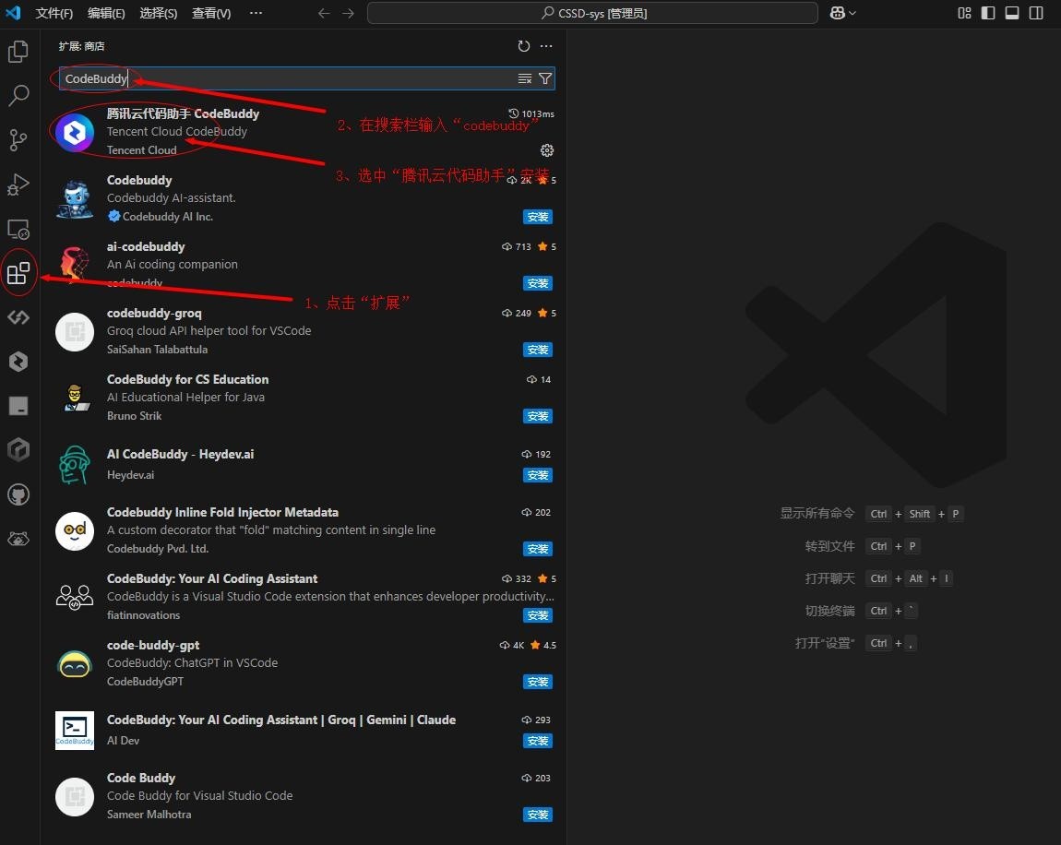This screenshot has width=1061, height=845.
Task: Click the VS Code logo in title bar
Action: (13, 13)
